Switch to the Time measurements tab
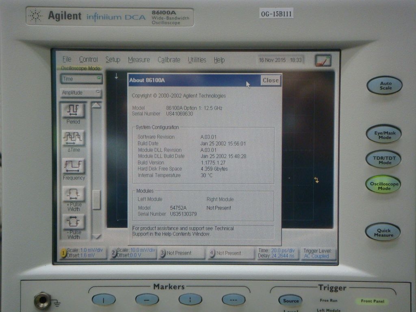The image size is (416, 312). (x=81, y=79)
